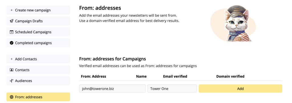Click the plus icon beside Add Contacts
The width and height of the screenshot is (292, 103).
pyautogui.click(x=11, y=59)
